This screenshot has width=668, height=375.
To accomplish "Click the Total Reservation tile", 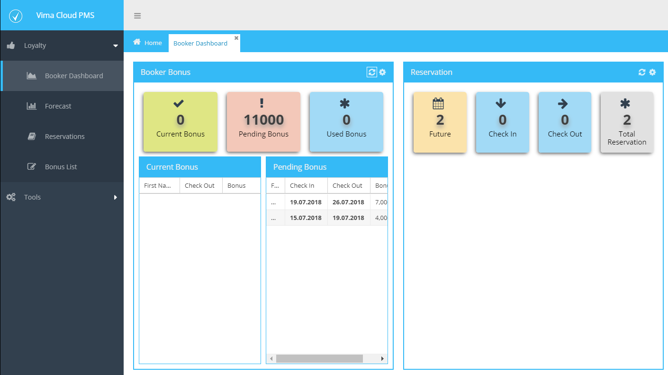I will click(x=627, y=122).
